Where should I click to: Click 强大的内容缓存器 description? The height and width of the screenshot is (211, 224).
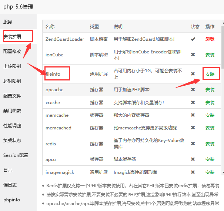tap(131, 115)
